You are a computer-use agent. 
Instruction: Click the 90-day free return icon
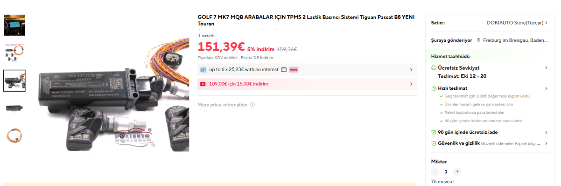[434, 132]
